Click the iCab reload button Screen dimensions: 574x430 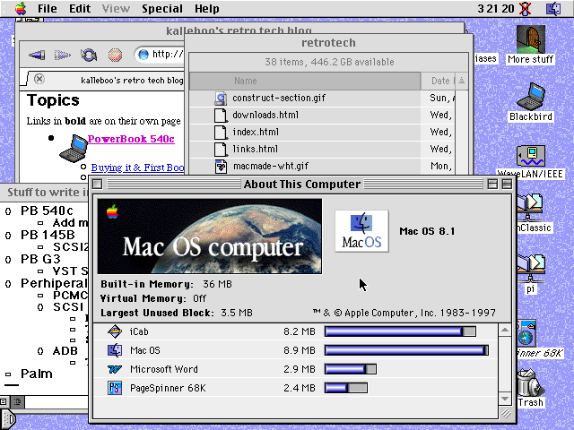(x=89, y=56)
